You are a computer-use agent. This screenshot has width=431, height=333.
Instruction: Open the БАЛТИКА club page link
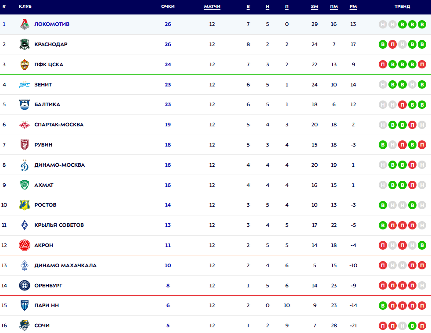coord(47,104)
